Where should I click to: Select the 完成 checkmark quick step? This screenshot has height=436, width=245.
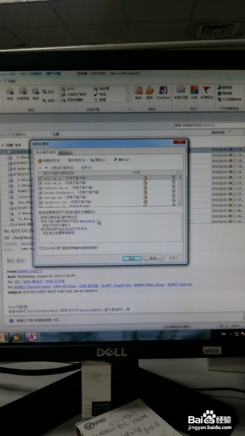tap(100, 94)
